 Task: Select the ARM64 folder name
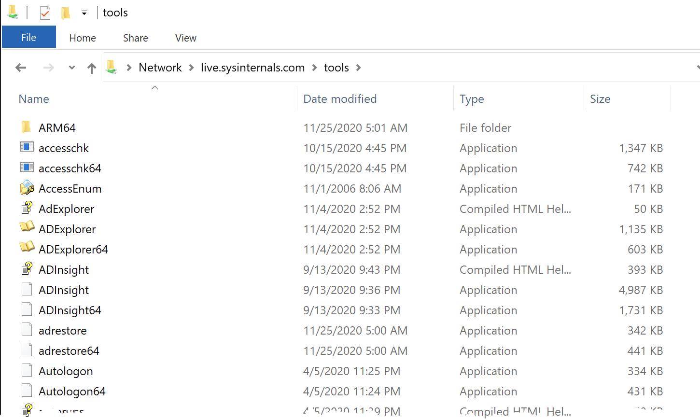click(x=57, y=128)
